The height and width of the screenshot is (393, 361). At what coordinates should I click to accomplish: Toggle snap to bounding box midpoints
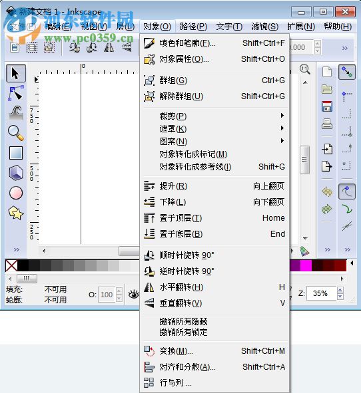347,132
